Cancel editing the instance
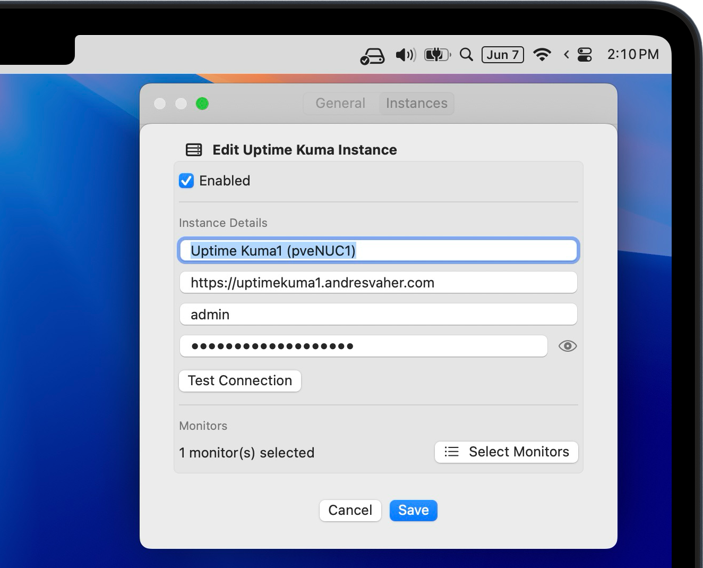This screenshot has height=568, width=703. point(350,511)
